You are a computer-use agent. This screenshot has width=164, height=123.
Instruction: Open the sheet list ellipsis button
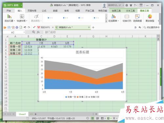coord(31,114)
